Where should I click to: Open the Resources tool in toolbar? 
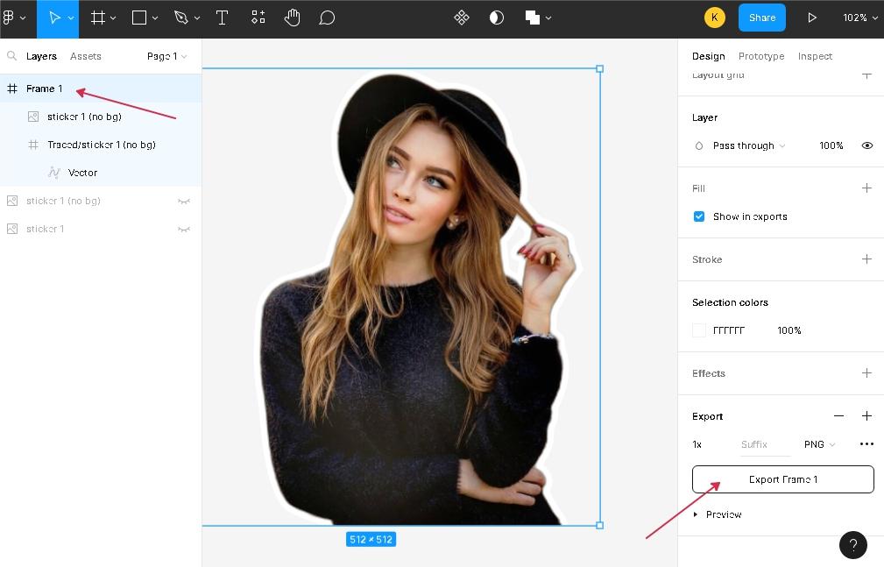tap(258, 18)
